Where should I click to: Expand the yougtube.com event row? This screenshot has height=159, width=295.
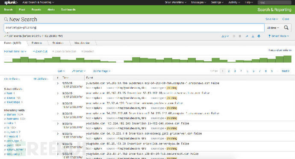pos(58,144)
